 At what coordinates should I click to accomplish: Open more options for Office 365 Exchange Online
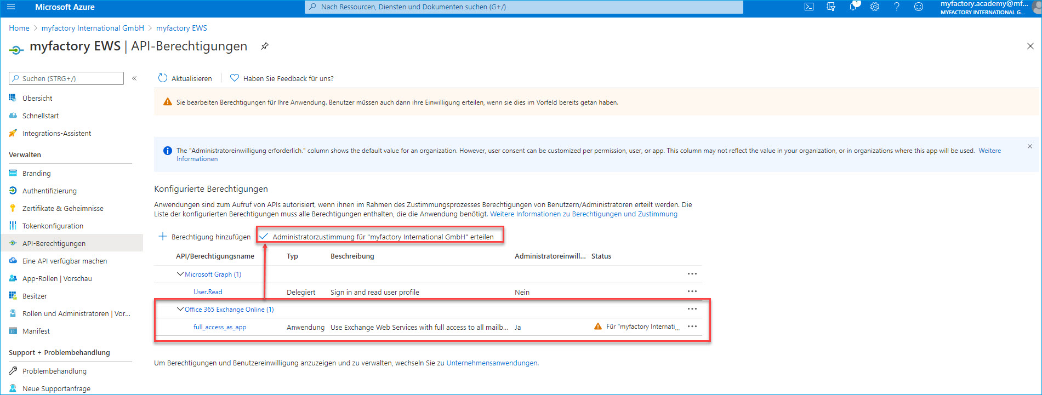[x=692, y=309]
